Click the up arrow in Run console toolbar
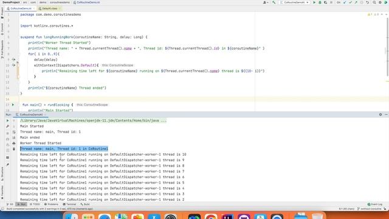This screenshot has width=389, height=219. click(14, 120)
